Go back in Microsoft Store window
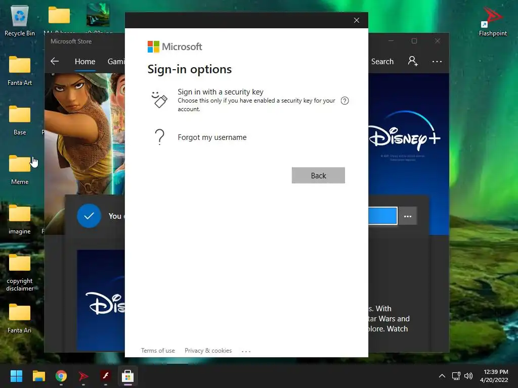Viewport: 518px width, 388px height. [55, 61]
